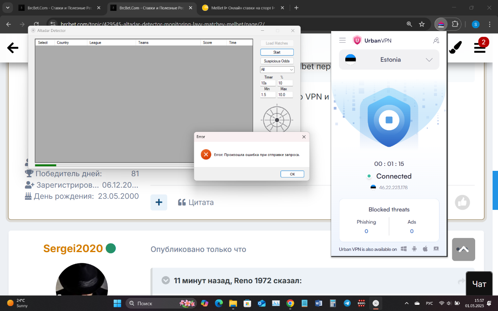Open a new browser tab
Screen dimensions: 498x311
(296, 8)
